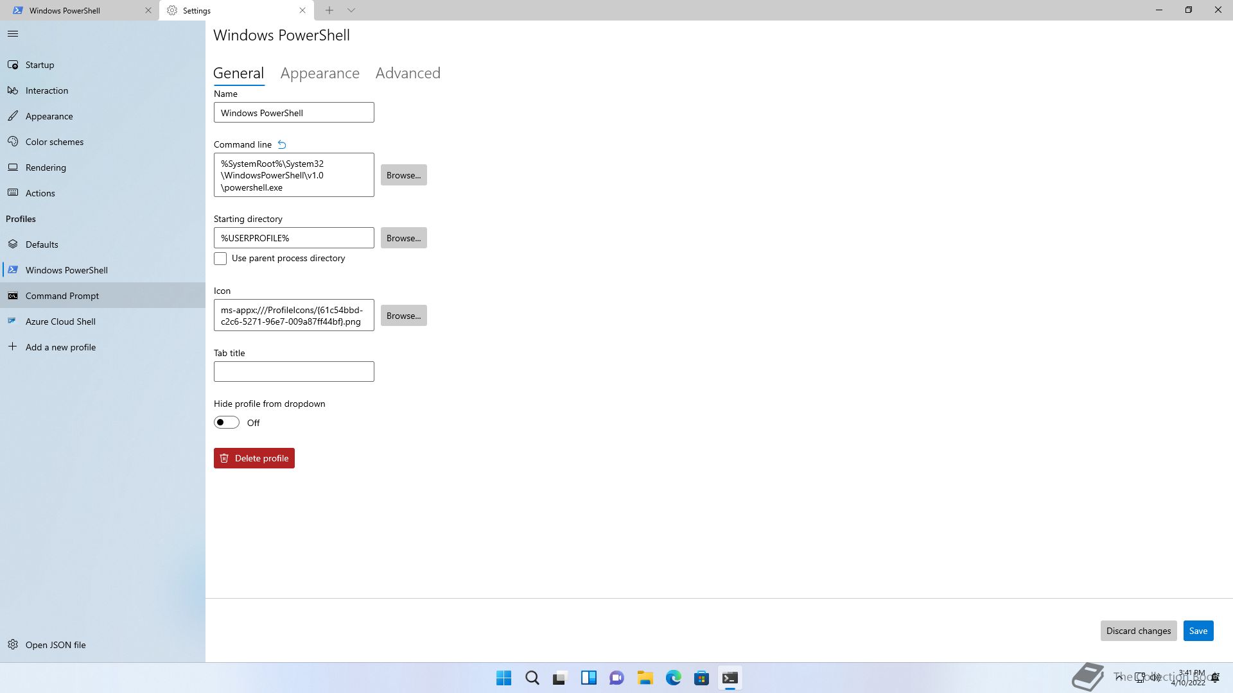Click the Startup sidebar icon

(13, 65)
